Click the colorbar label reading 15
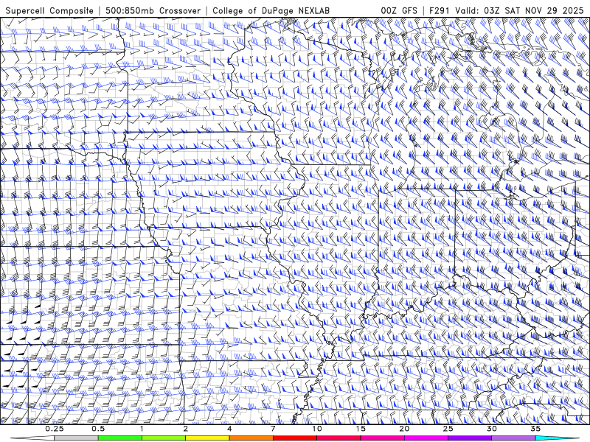Screen dimensions: 590x442 [x=361, y=429]
